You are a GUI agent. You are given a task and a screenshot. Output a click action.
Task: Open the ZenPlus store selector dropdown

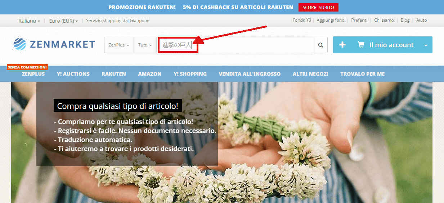coord(119,45)
